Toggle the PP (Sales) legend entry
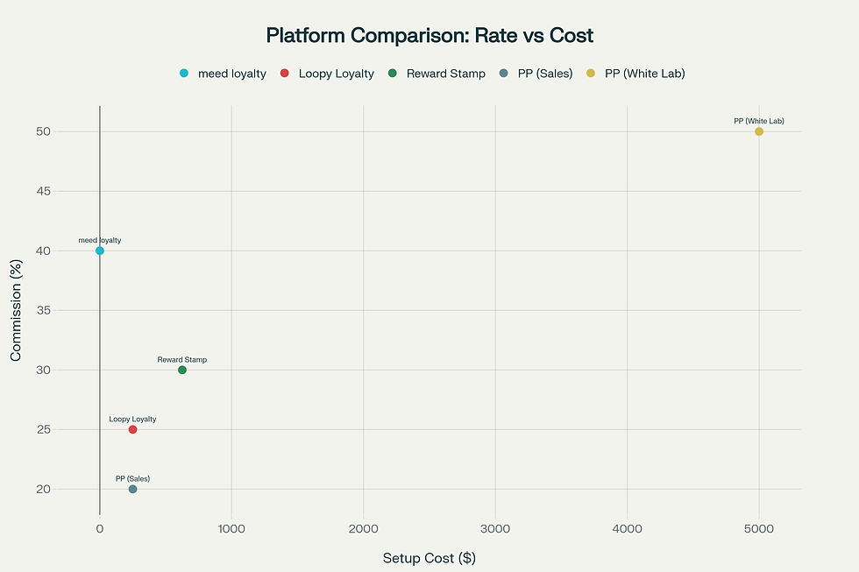The image size is (859, 572). point(536,74)
